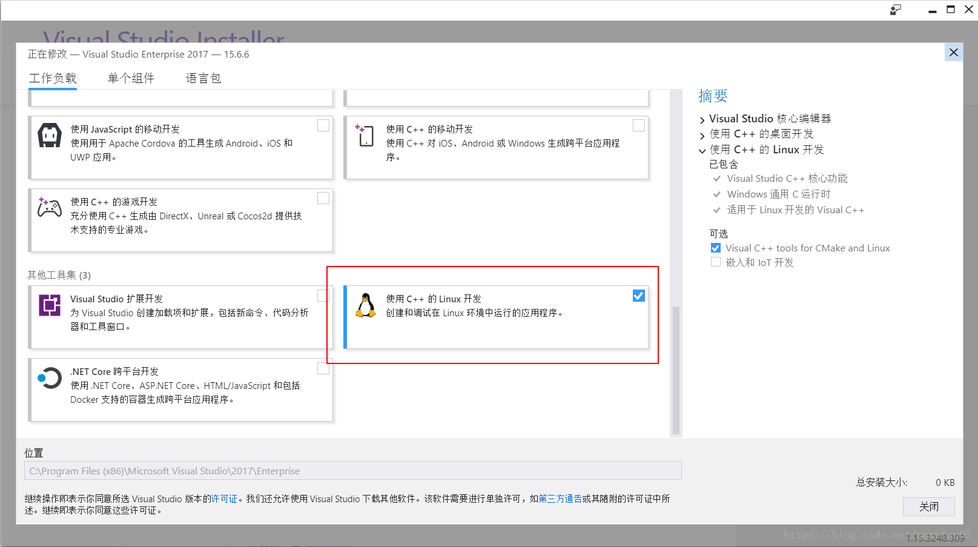Close the modify dialog with X
Viewport: 978px width, 547px height.
click(954, 52)
